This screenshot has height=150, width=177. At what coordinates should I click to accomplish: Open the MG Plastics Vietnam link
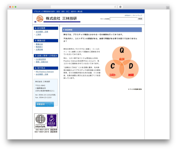click(x=45, y=72)
